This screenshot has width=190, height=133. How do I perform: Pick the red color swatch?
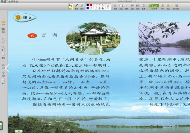[91, 5]
